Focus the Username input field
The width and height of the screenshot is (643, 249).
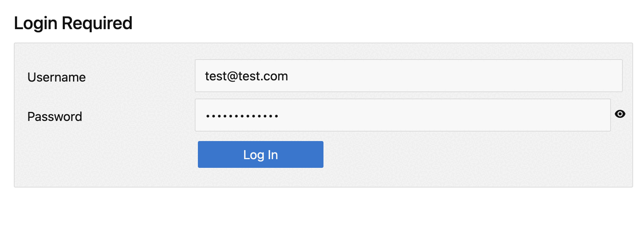click(x=408, y=76)
